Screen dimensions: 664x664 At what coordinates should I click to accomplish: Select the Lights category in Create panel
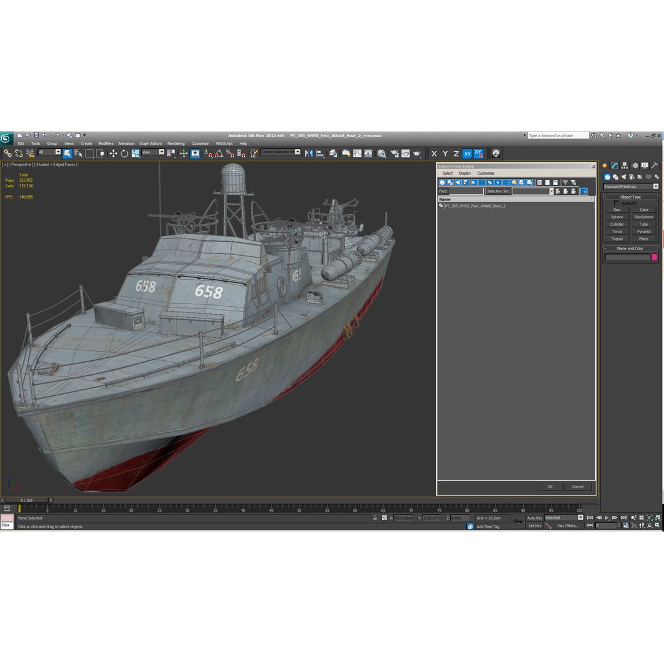tap(624, 176)
